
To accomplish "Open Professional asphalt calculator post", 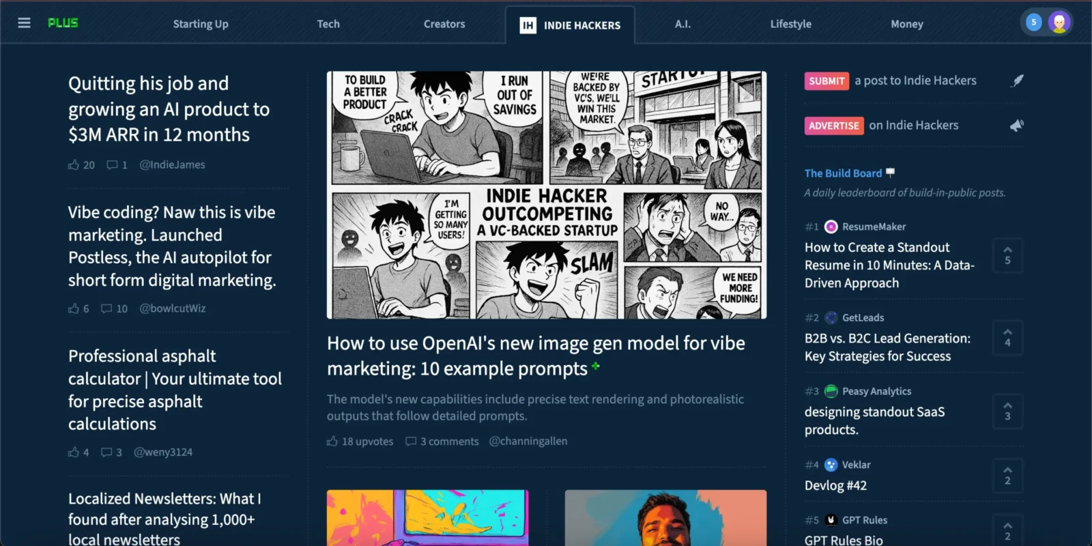I will coord(175,390).
